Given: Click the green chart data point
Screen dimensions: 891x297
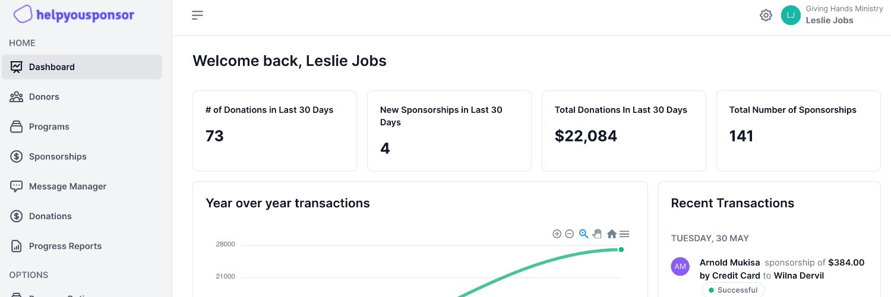Looking at the screenshot, I should click(x=621, y=249).
